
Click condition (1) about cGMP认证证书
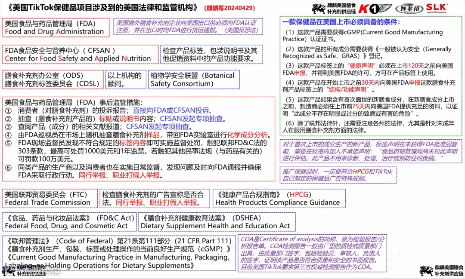click(363, 36)
